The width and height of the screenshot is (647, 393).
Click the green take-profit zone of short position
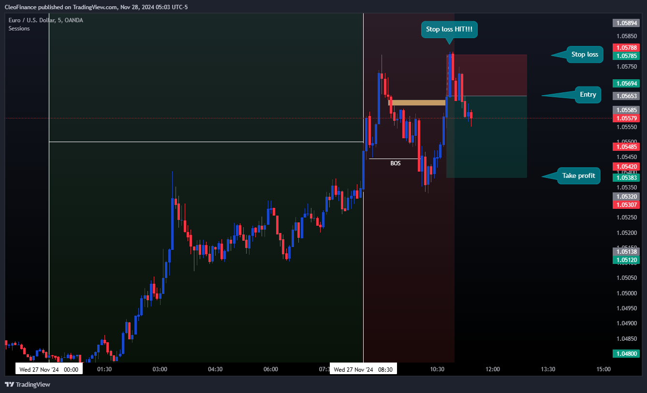point(486,137)
